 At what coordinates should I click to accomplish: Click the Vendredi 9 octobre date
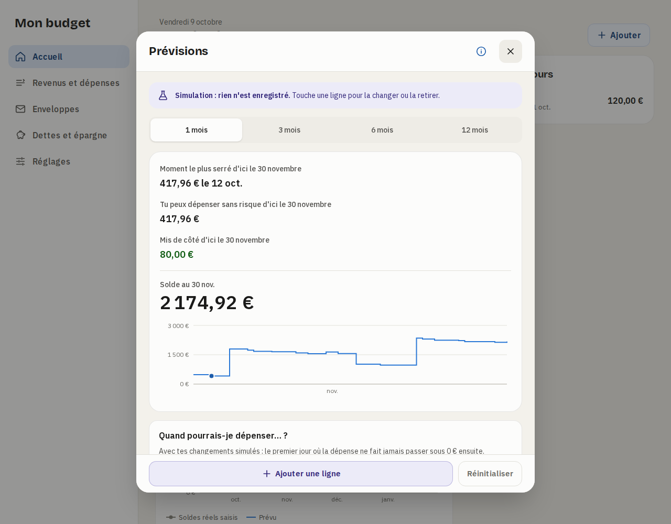tap(191, 22)
